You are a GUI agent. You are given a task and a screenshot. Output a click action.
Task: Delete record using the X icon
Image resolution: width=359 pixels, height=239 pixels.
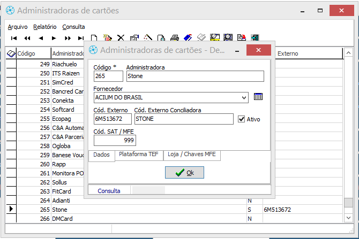121,38
